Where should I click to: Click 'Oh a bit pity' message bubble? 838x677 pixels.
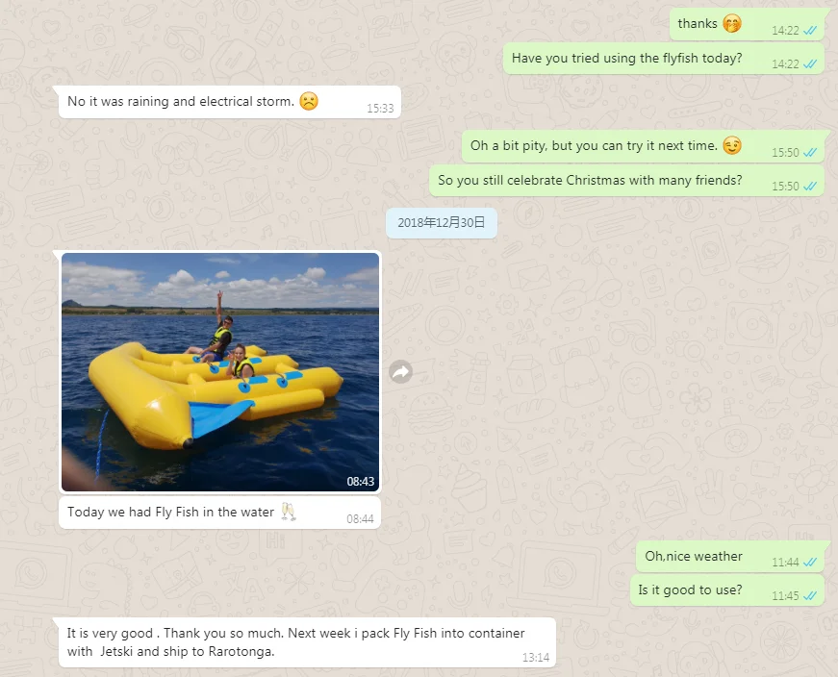(643, 146)
